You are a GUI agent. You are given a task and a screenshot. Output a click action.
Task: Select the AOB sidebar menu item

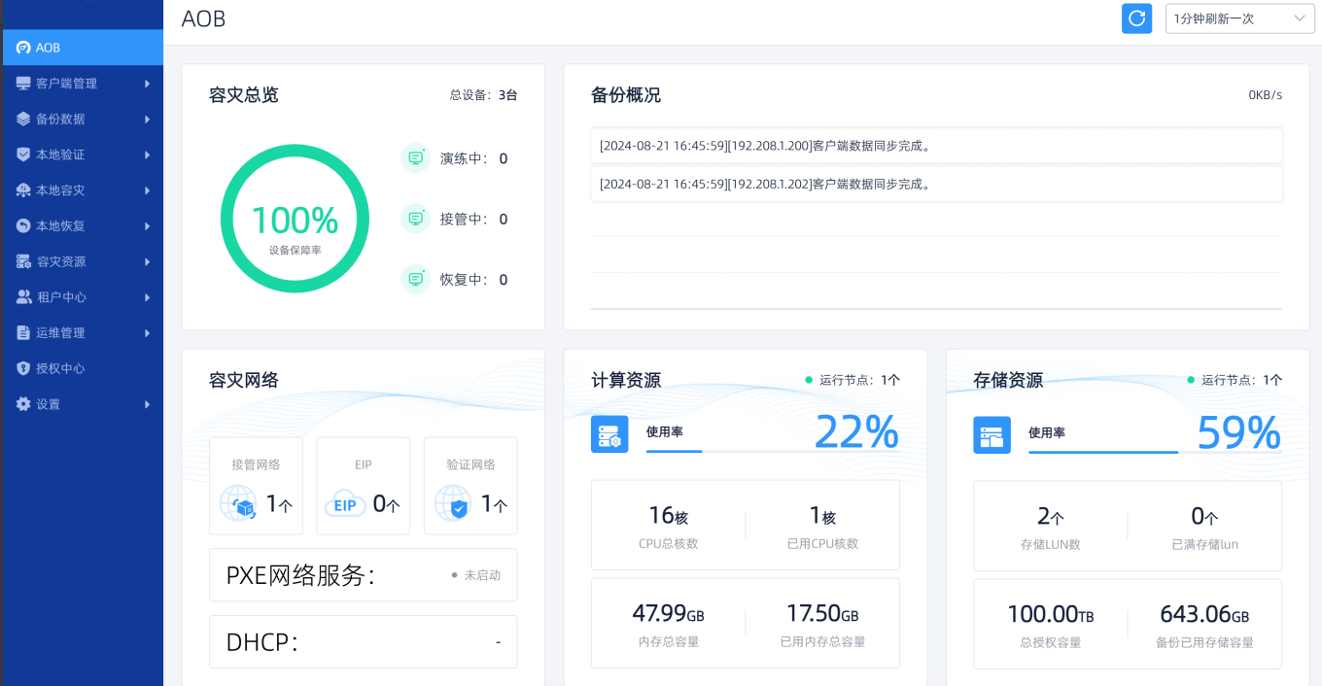(82, 48)
